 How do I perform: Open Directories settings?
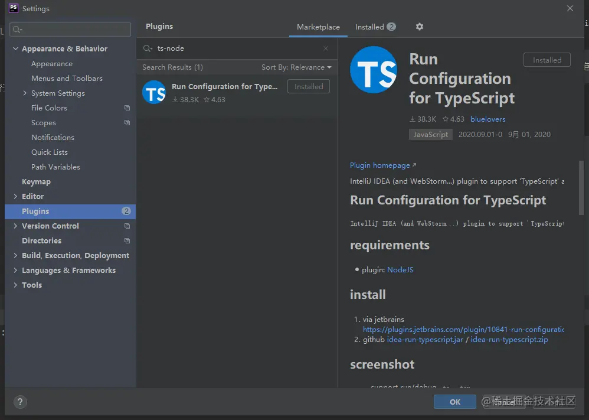42,240
